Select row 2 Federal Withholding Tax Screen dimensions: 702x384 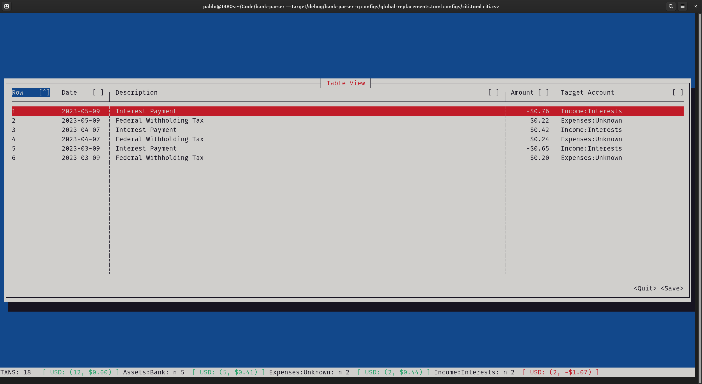tap(159, 120)
